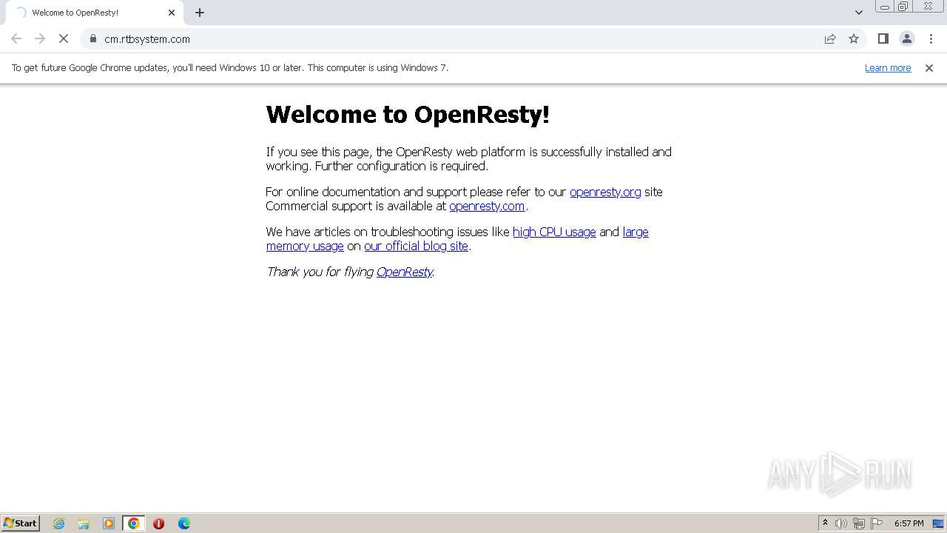This screenshot has width=947, height=533.
Task: Open a new tab with the plus button
Action: point(200,13)
